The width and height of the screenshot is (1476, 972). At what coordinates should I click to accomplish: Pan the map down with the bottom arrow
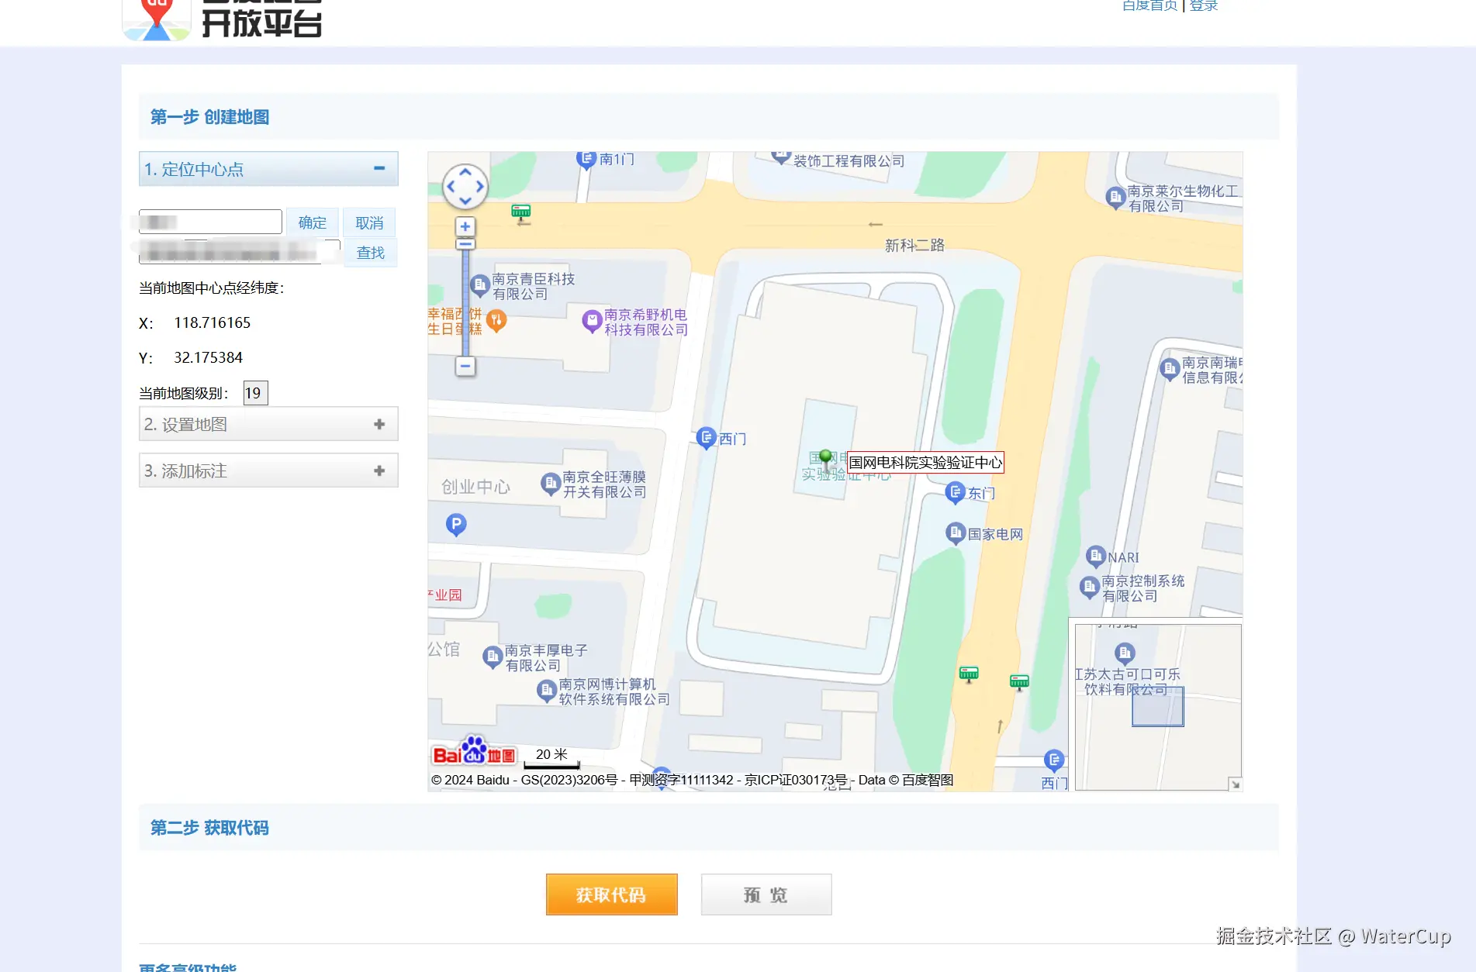point(465,200)
